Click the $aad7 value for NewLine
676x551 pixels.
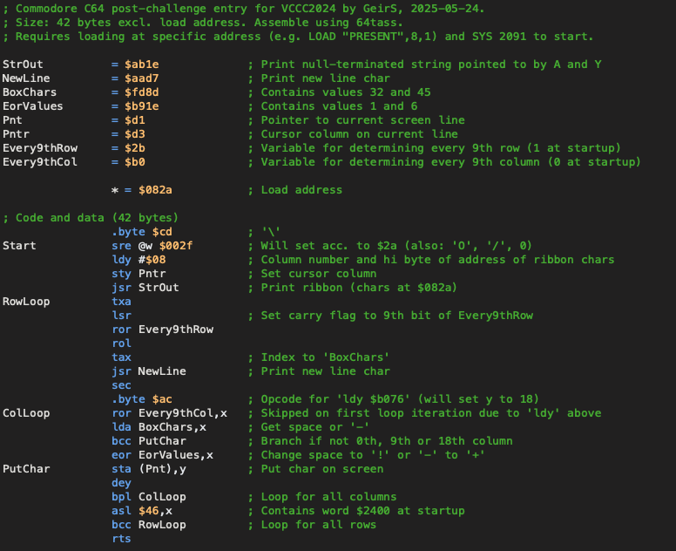tap(141, 78)
